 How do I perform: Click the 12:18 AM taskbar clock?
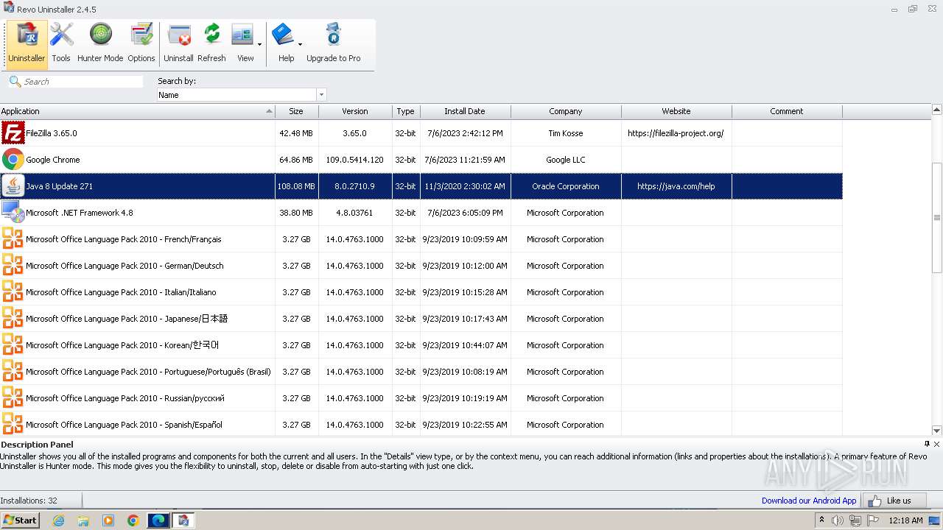tap(905, 520)
